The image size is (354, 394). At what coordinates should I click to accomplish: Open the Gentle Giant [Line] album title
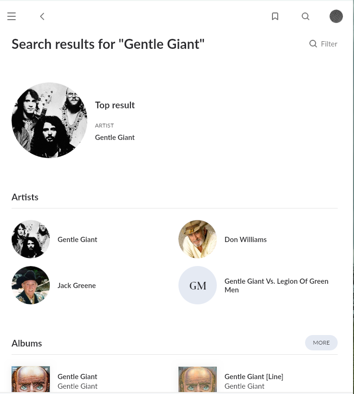tap(254, 377)
